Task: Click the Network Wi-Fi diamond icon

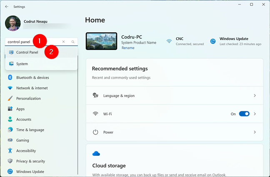Action: [x=10, y=88]
